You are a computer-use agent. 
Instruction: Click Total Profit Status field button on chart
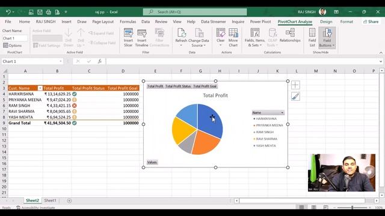pyautogui.click(x=178, y=86)
